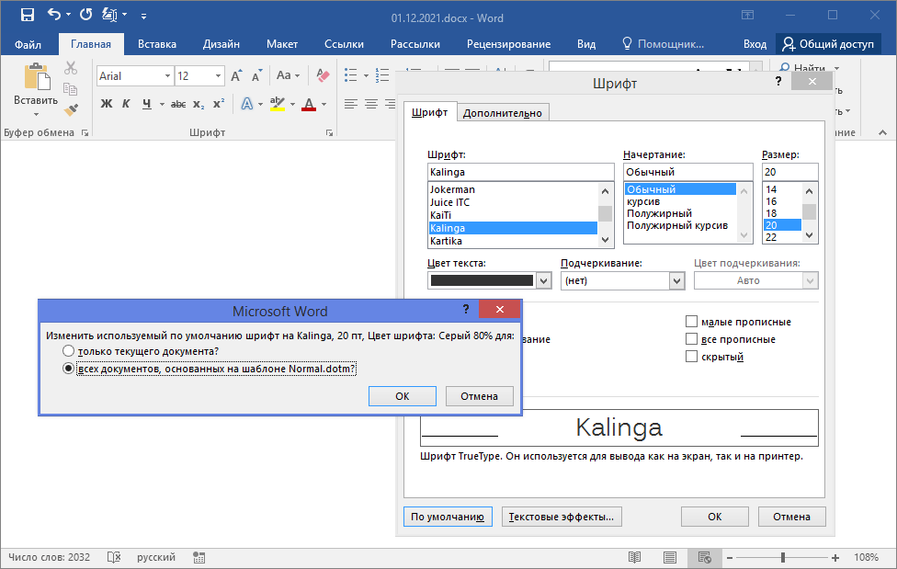Open the font color dropdown arrow
Screen dimensions: 897x569
click(x=324, y=104)
